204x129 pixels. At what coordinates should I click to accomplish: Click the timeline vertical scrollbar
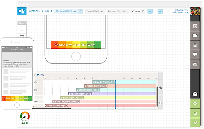157,96
